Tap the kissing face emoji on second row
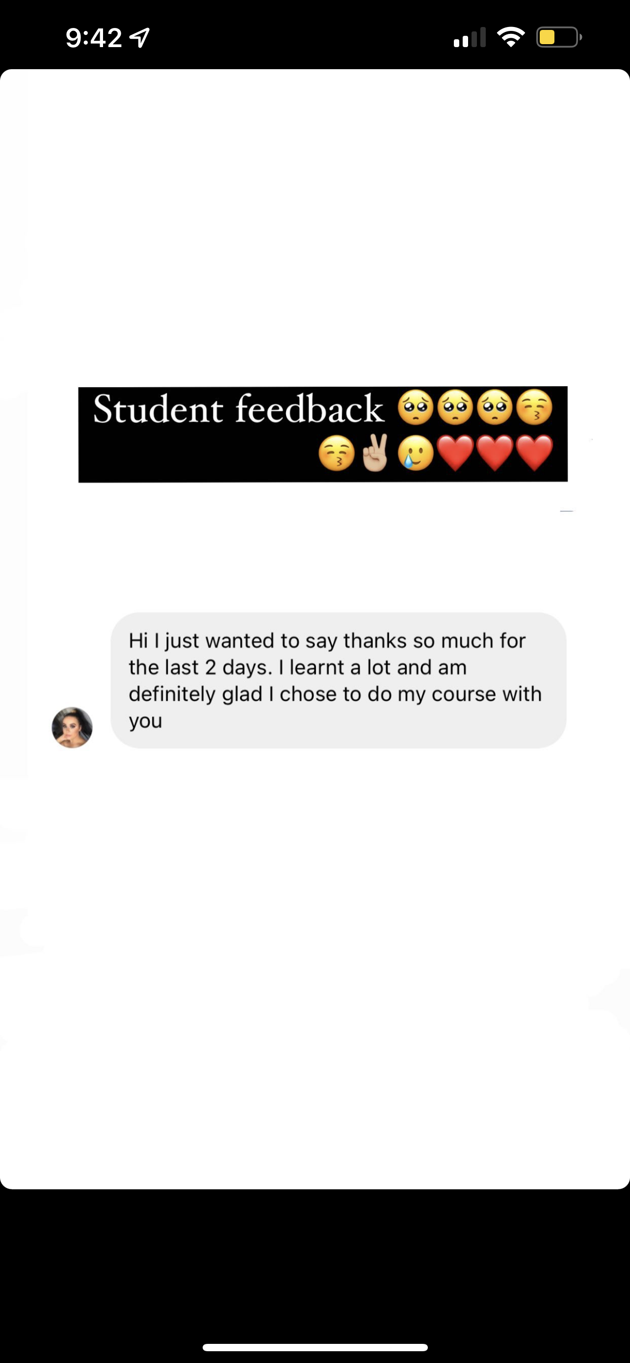 (337, 453)
